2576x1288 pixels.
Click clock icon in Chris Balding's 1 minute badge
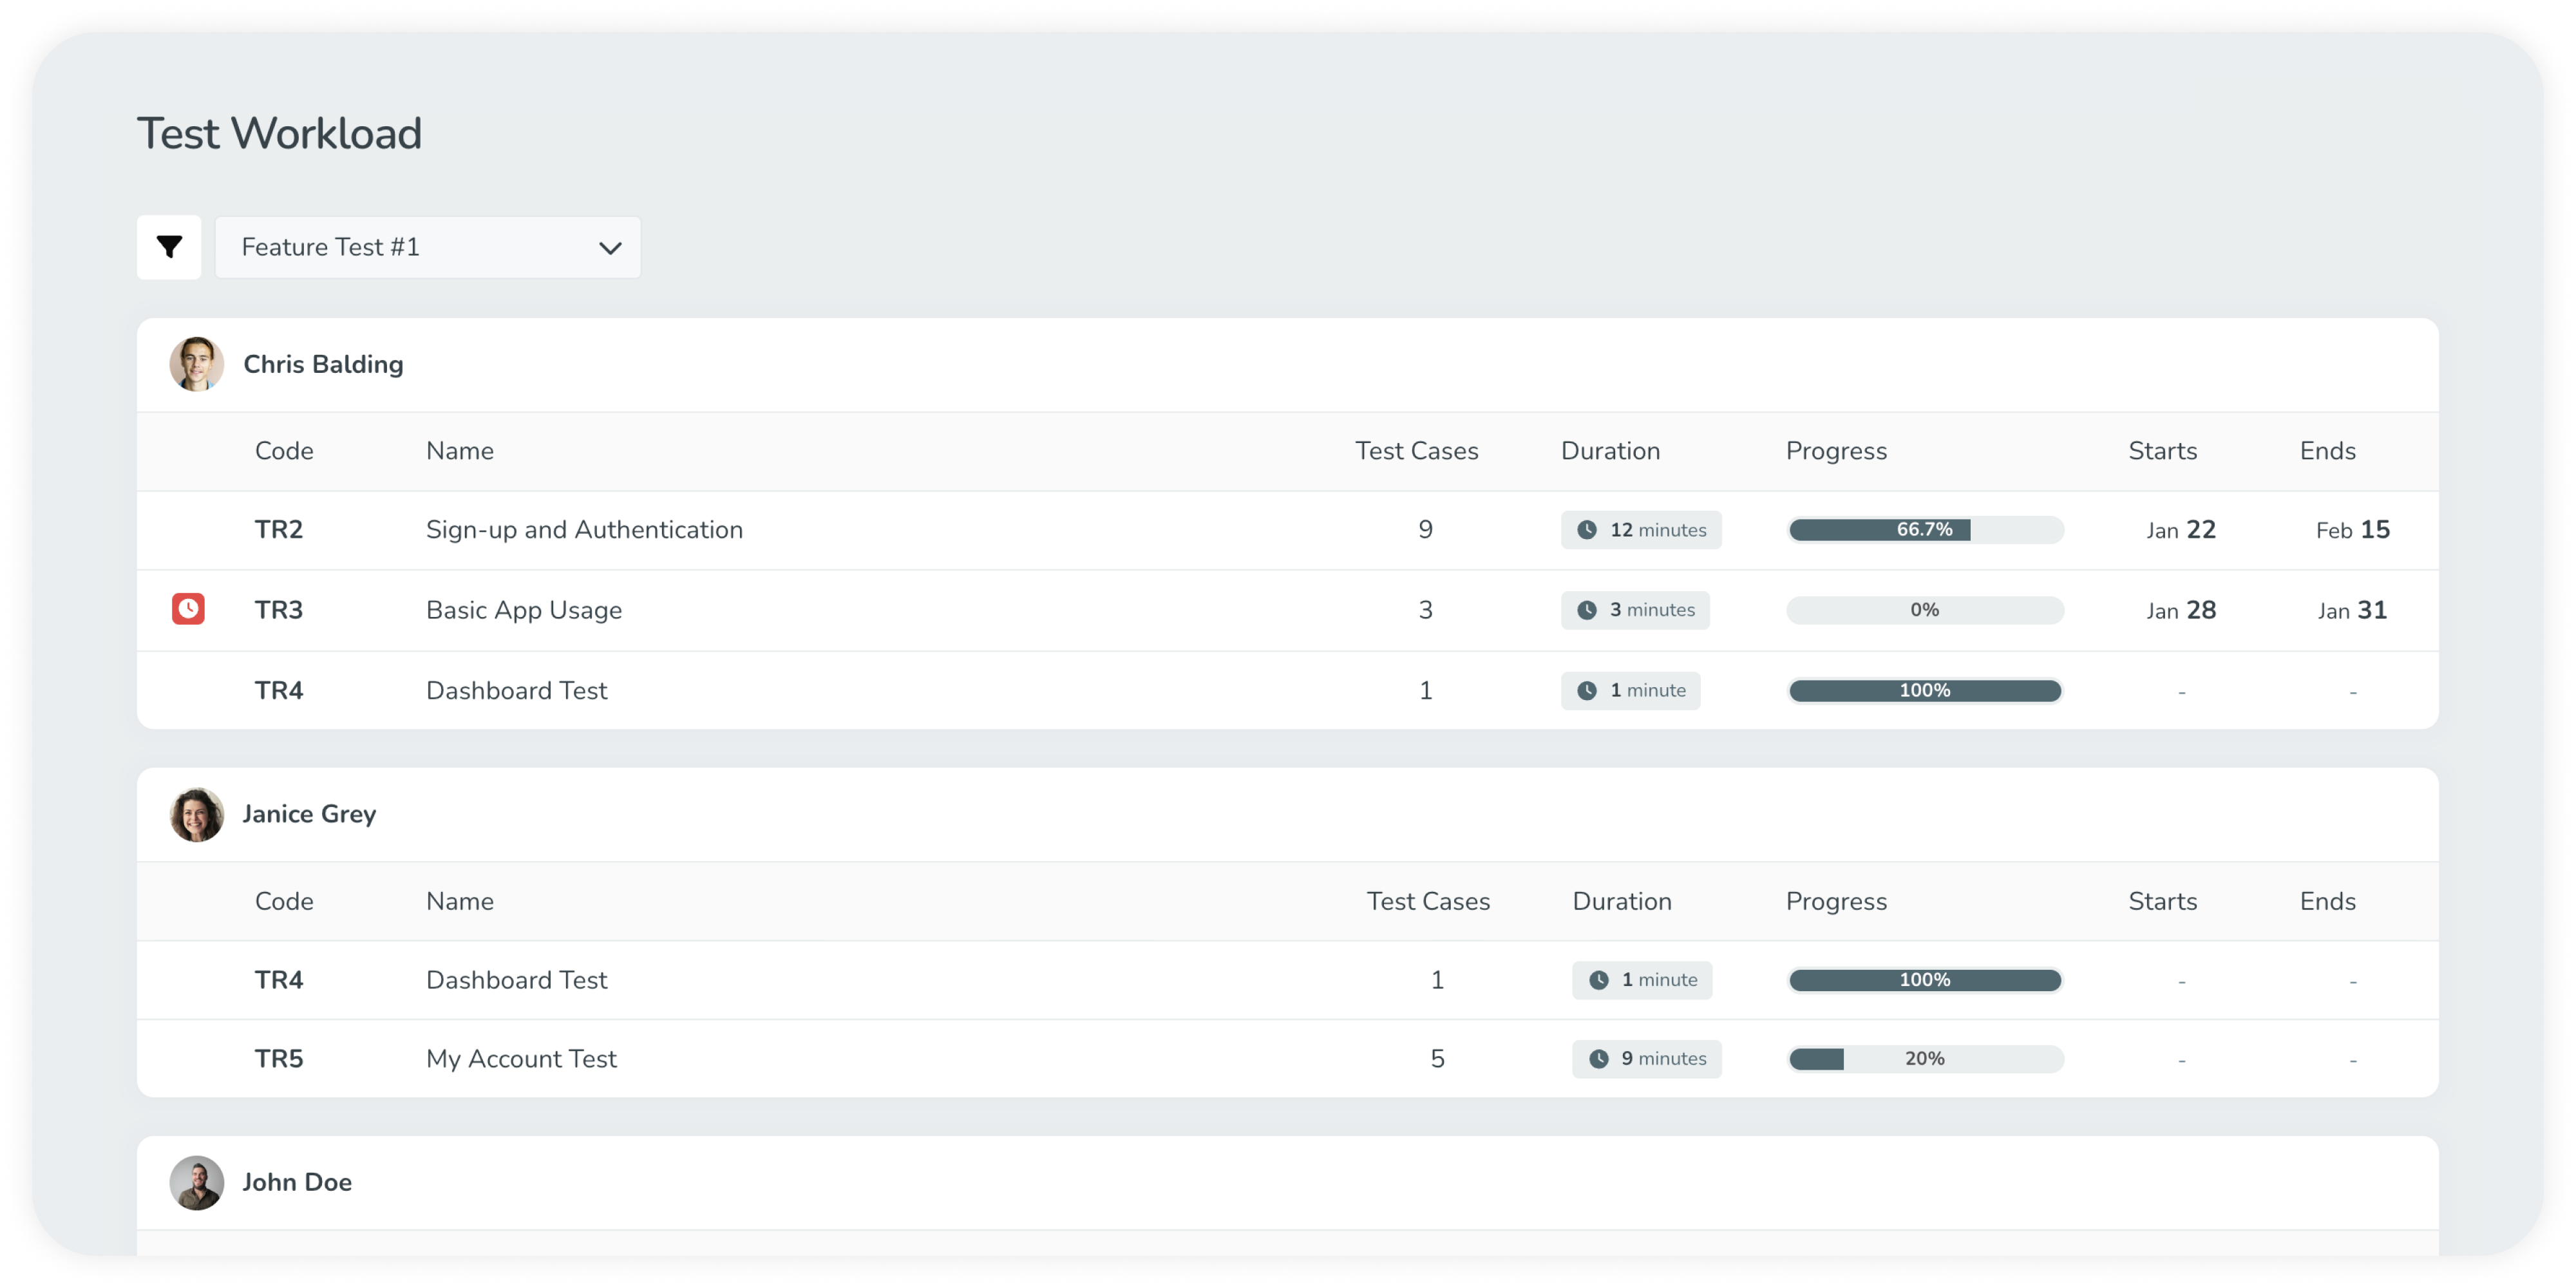pos(1587,691)
